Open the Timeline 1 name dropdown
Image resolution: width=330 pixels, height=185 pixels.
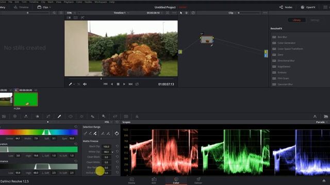pyautogui.click(x=121, y=13)
